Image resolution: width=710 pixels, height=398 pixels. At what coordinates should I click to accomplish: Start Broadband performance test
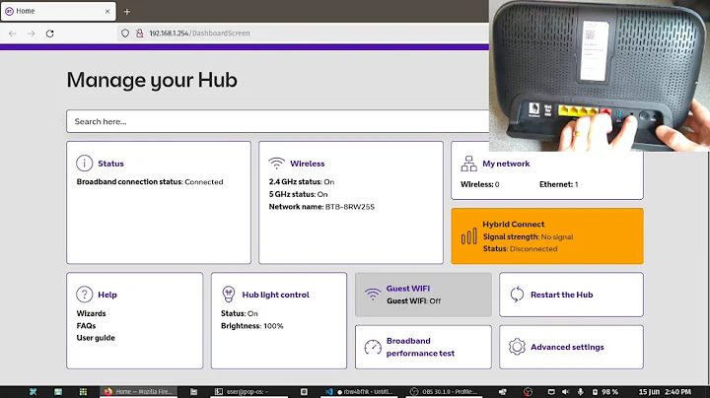[420, 347]
